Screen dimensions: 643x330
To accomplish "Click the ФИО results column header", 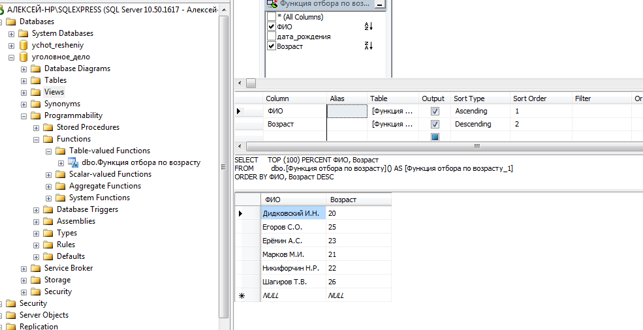I will click(293, 200).
